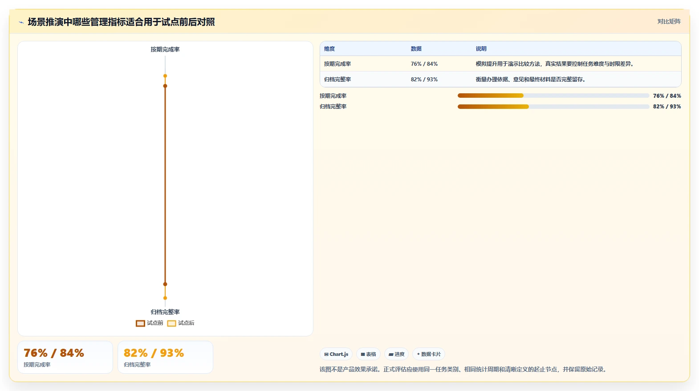
Task: Click the 按期完成率 cell in table
Action: [x=337, y=64]
